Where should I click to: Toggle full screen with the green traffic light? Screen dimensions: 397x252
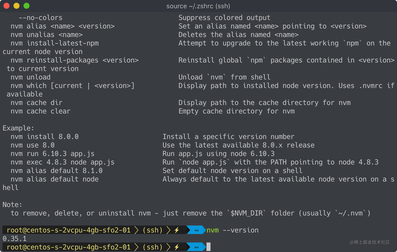[26, 5]
